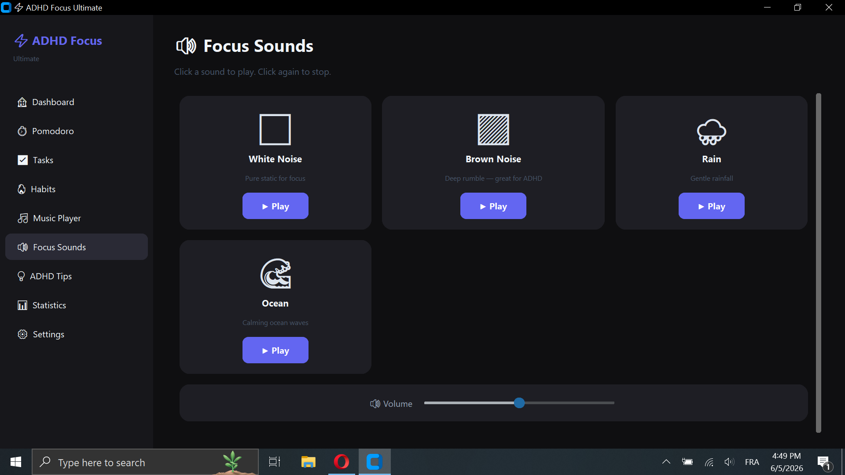Select the Focus Sounds sidebar item
Image resolution: width=845 pixels, height=475 pixels.
[x=77, y=247]
